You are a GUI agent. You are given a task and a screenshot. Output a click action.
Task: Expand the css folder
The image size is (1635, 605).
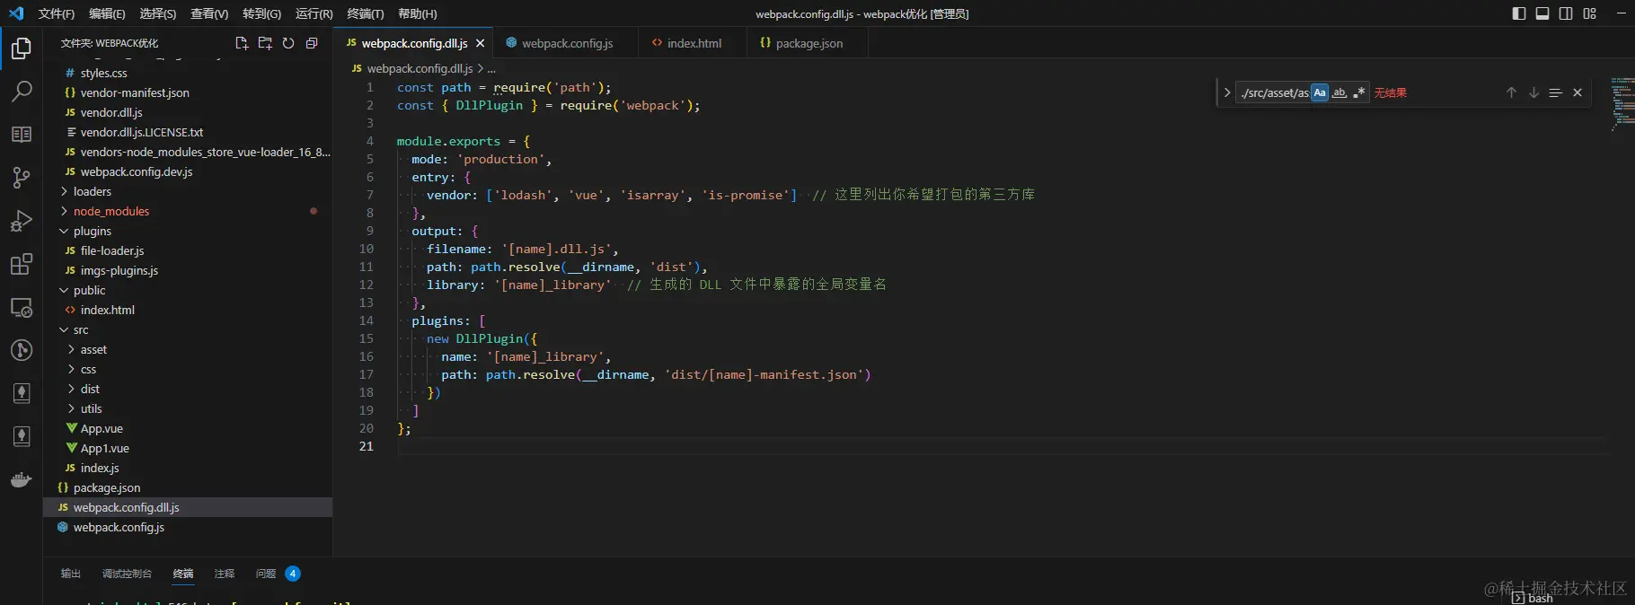[188, 369]
